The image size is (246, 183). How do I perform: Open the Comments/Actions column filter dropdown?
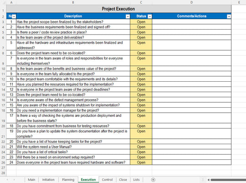(229, 16)
